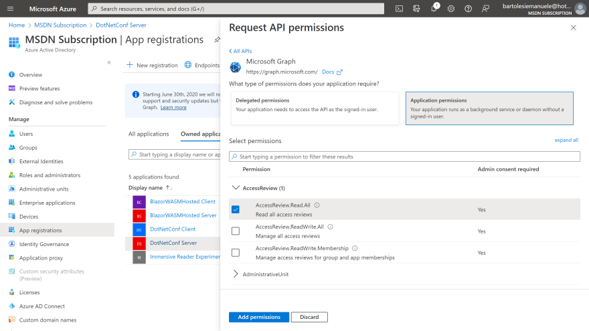Image resolution: width=589 pixels, height=331 pixels.
Task: Click the Endpoints globe icon
Action: [188, 65]
